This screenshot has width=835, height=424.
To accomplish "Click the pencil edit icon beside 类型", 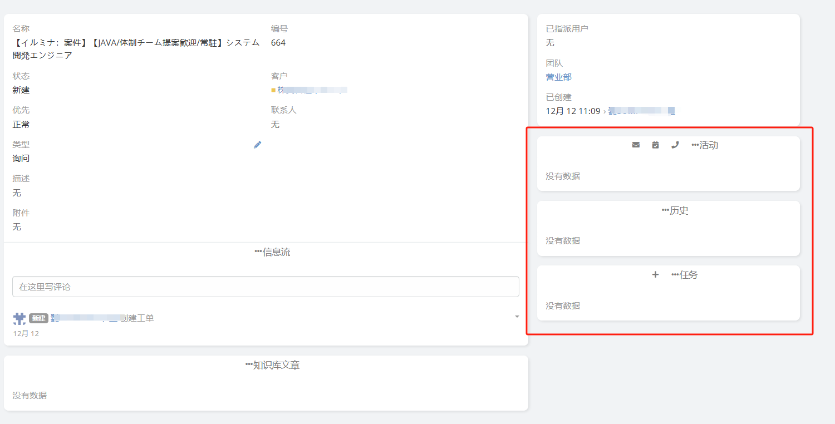I will (257, 145).
